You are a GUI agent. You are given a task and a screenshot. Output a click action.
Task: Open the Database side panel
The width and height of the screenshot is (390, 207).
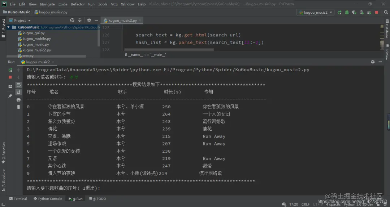click(387, 29)
